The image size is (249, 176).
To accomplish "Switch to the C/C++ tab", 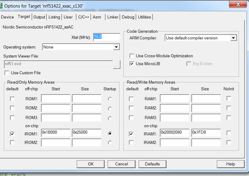I will tap(83, 17).
